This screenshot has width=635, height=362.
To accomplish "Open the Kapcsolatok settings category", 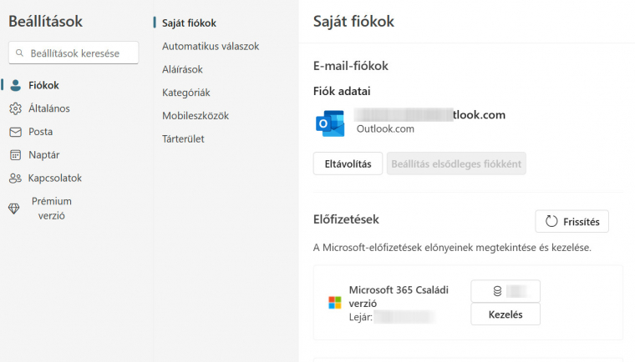I will [54, 178].
